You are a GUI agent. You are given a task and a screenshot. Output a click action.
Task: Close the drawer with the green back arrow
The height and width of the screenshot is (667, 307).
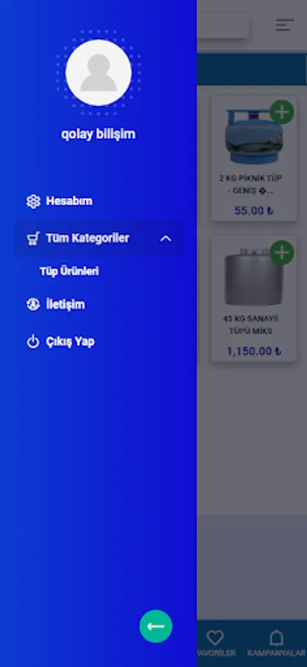pyautogui.click(x=156, y=626)
